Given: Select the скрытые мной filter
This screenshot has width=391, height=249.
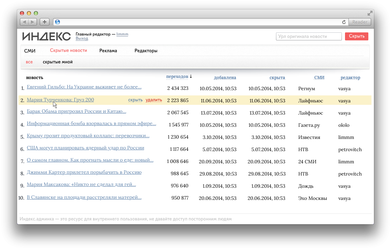Looking at the screenshot, I should coord(58,62).
